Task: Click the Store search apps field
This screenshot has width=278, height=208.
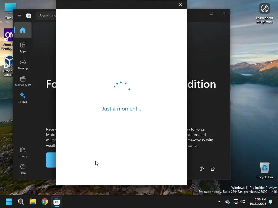Action: point(46,16)
